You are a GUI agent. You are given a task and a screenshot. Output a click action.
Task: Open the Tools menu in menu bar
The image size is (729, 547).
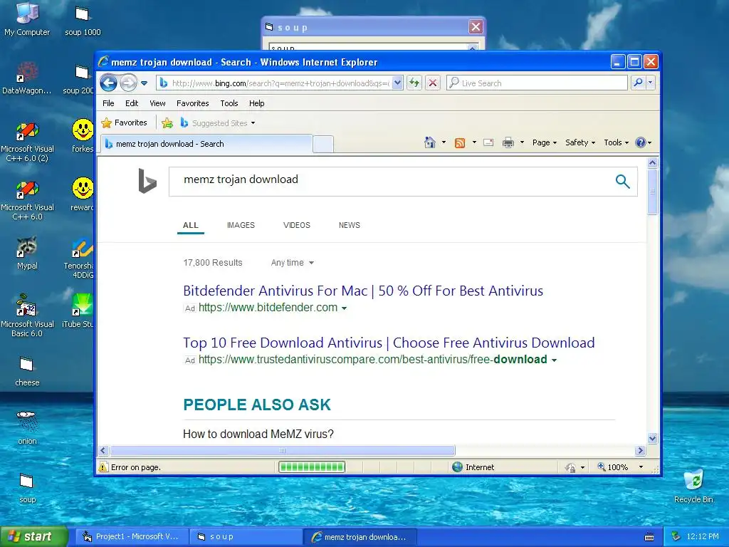click(229, 103)
